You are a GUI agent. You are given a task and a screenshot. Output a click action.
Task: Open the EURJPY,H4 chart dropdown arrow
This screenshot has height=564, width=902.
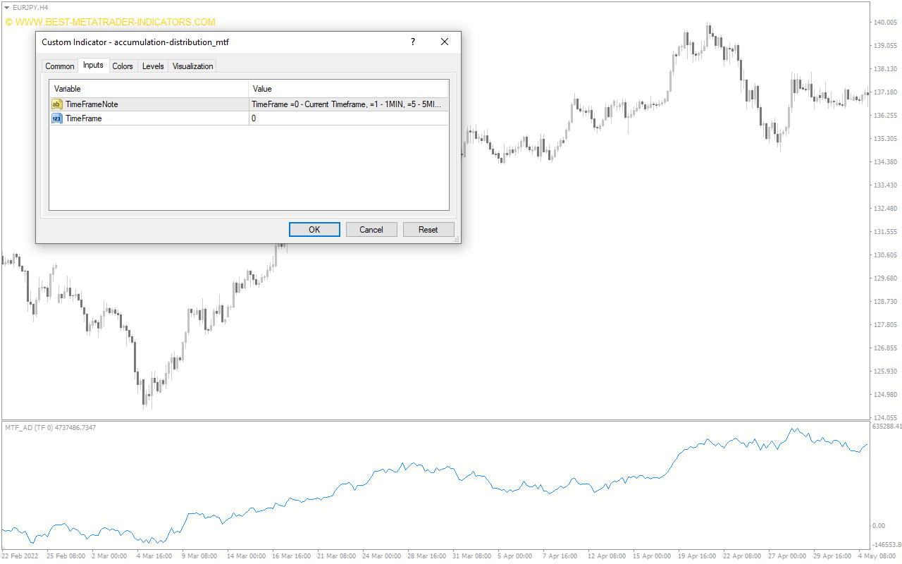tap(7, 7)
